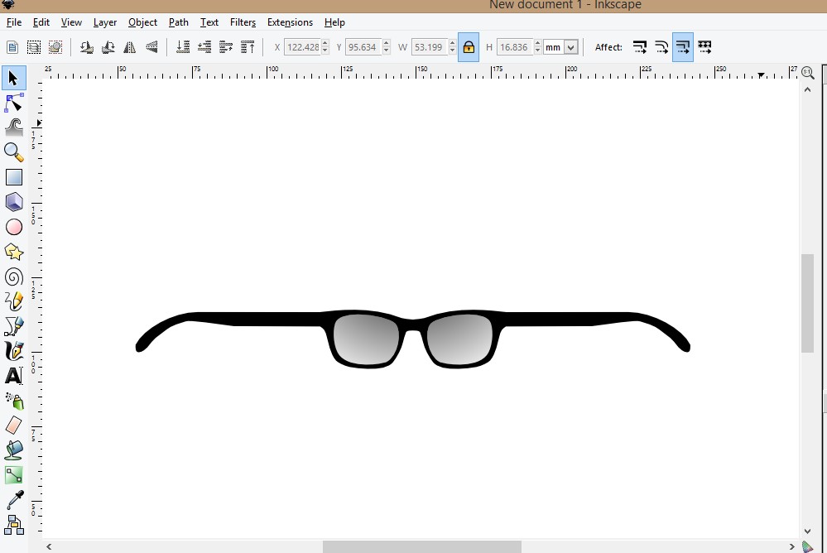Select the Node editing tool
Viewport: 827px width, 553px height.
pyautogui.click(x=13, y=103)
